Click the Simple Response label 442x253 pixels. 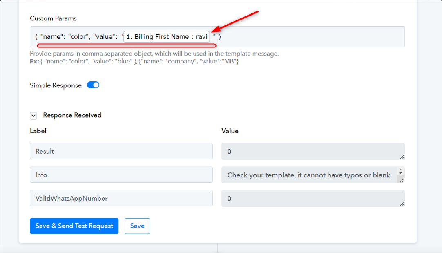click(56, 85)
